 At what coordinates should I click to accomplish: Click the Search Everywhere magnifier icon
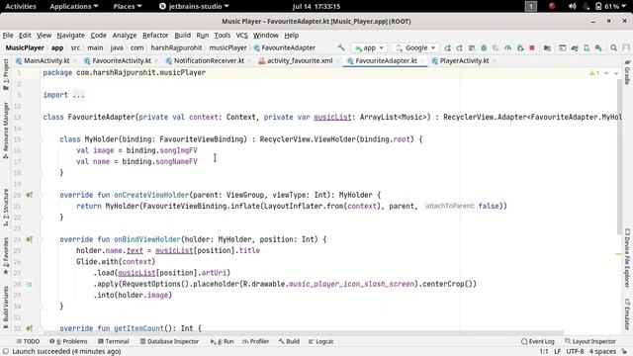tap(613, 48)
